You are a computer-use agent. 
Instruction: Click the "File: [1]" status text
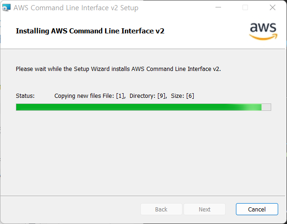pos(114,96)
